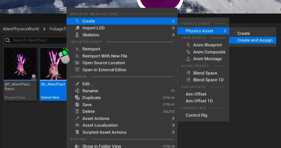
Task: Click the Duplicate icon in Common section
Action: tap(77, 98)
